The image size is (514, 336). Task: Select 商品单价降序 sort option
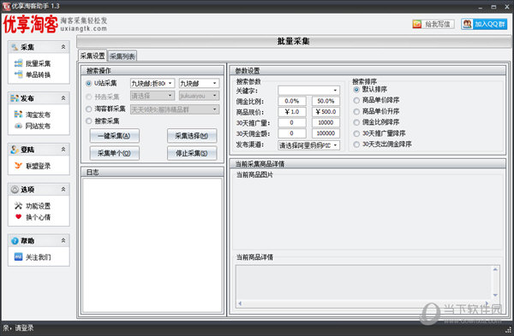tap(356, 100)
